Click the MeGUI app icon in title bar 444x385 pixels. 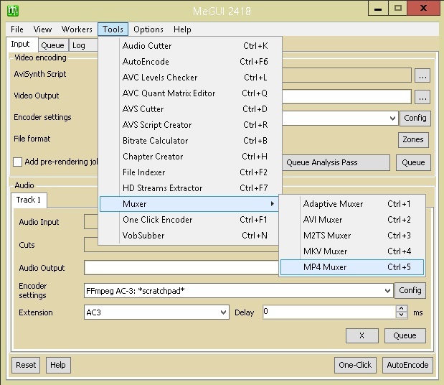(12, 10)
